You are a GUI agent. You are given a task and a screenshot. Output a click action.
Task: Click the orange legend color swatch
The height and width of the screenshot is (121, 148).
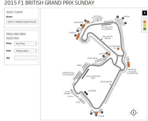145,22
